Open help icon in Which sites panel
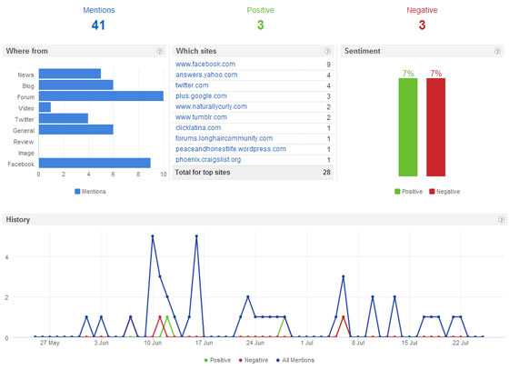This screenshot has height=370, width=509. tap(327, 51)
